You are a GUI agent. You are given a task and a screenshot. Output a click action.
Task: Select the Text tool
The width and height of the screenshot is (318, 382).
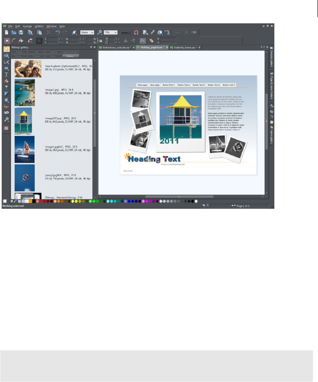(6, 75)
